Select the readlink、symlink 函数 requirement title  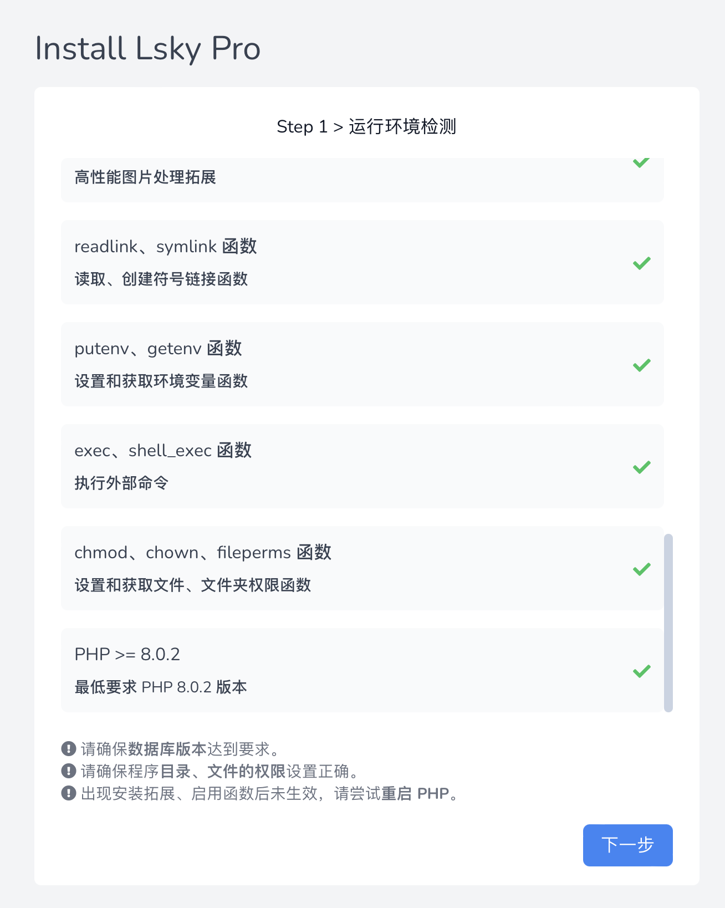tap(165, 246)
